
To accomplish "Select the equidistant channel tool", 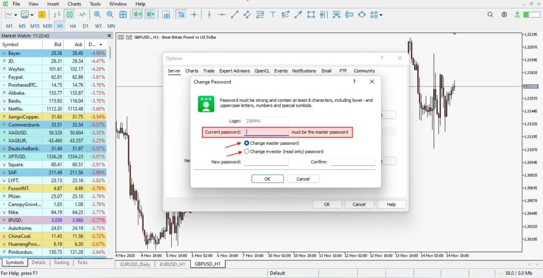I will [247, 14].
